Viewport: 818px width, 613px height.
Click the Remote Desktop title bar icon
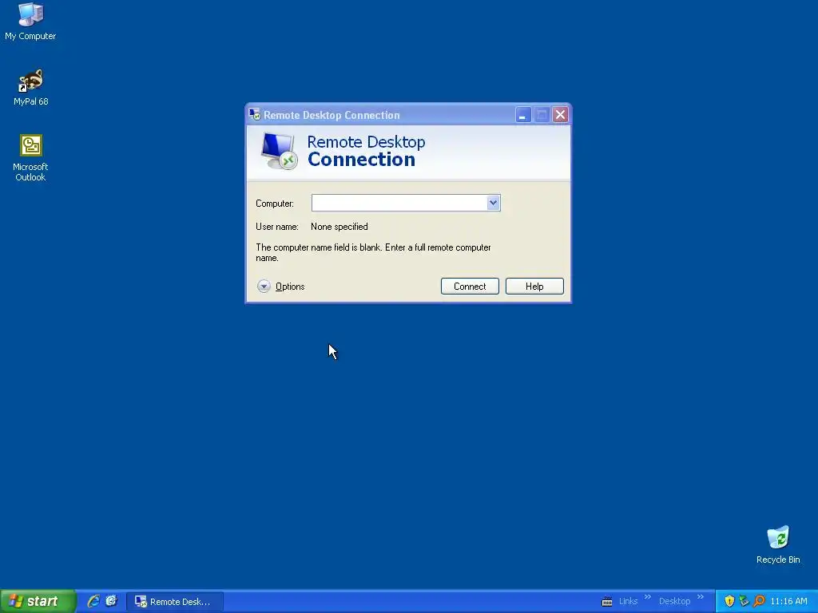point(255,115)
